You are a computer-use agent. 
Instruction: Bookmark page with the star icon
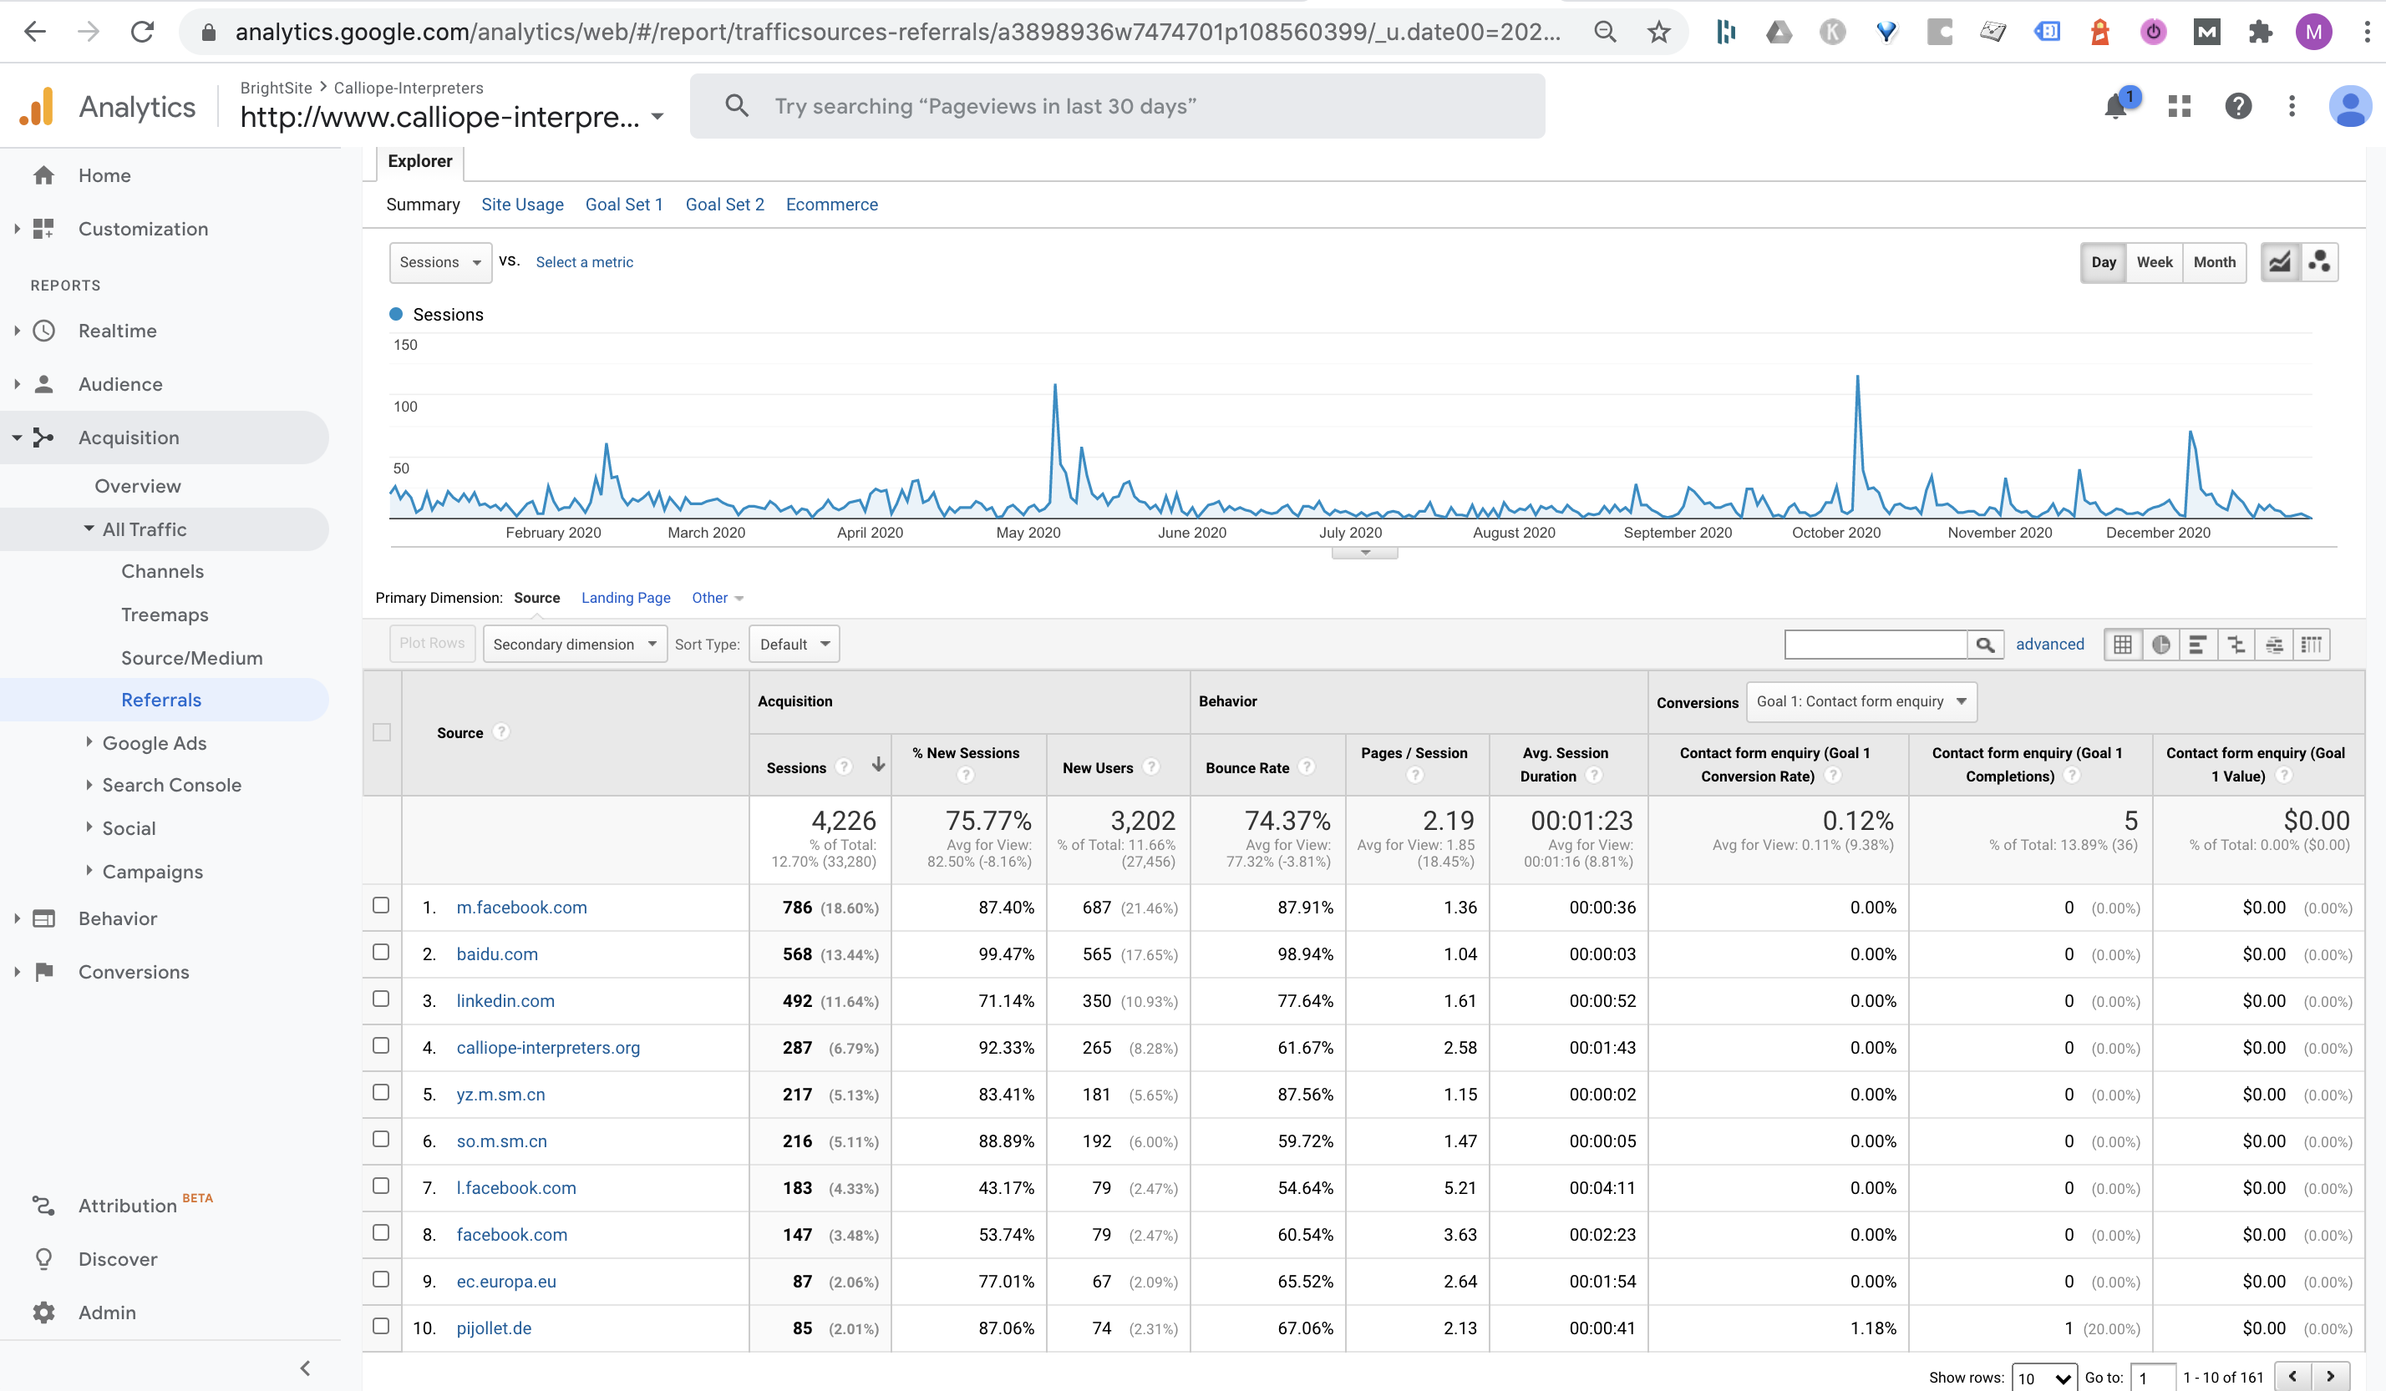click(x=1658, y=33)
